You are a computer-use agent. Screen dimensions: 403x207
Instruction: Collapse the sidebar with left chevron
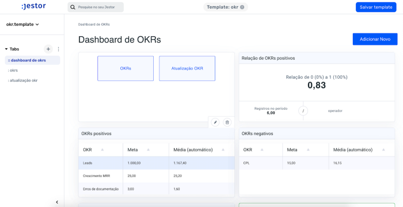(57, 202)
